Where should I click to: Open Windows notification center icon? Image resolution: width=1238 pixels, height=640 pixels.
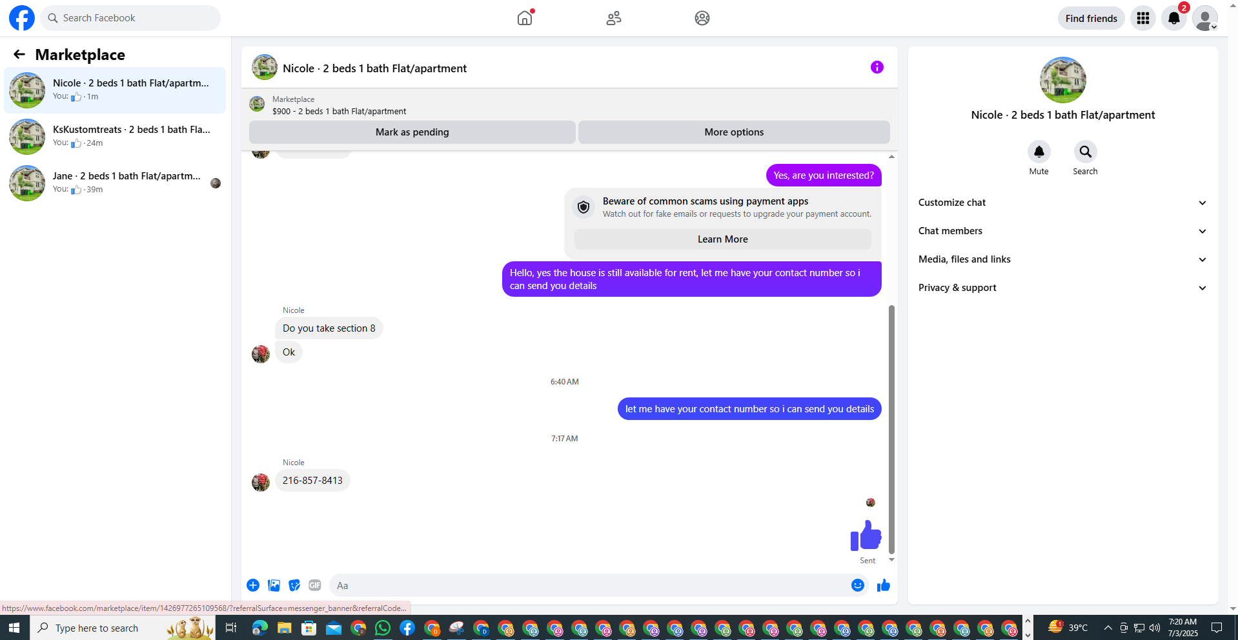[1217, 628]
